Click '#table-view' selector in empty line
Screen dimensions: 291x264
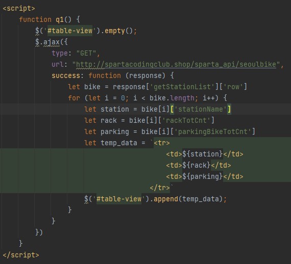tap(70, 31)
